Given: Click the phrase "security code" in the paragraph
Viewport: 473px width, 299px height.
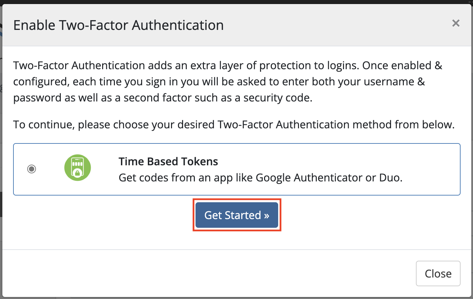Looking at the screenshot, I should (x=277, y=98).
